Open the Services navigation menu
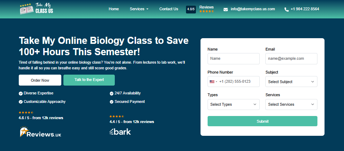The height and width of the screenshot is (151, 344). point(139,9)
